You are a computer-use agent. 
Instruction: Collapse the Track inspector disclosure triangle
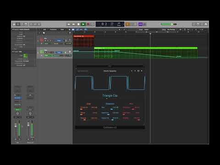(13, 52)
